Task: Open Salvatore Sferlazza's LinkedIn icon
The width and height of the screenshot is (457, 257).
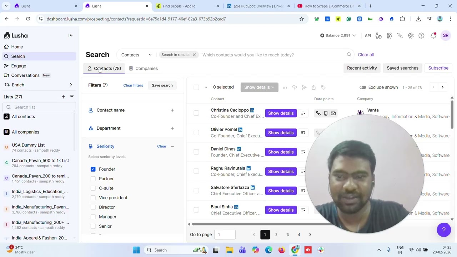Action: [x=252, y=187]
